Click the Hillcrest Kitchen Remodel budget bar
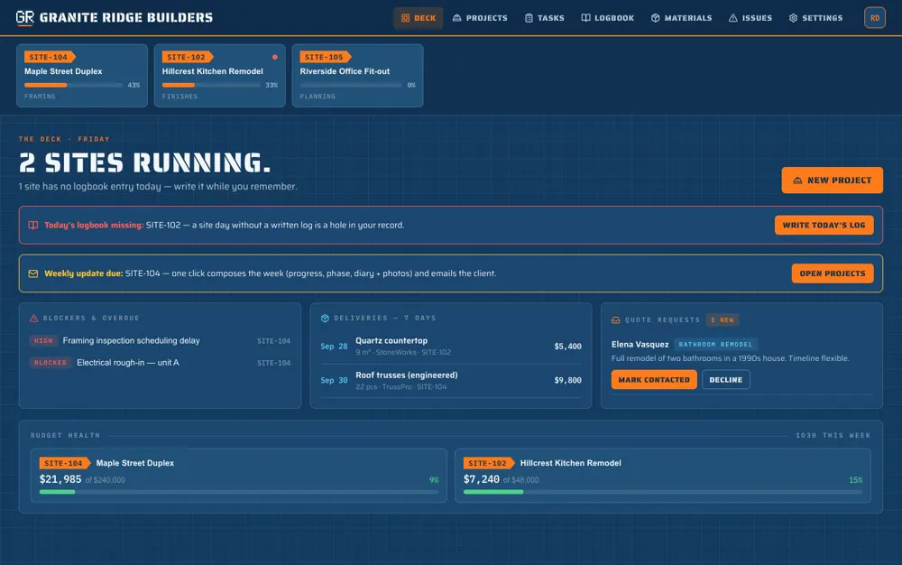The height and width of the screenshot is (565, 902). click(x=663, y=492)
